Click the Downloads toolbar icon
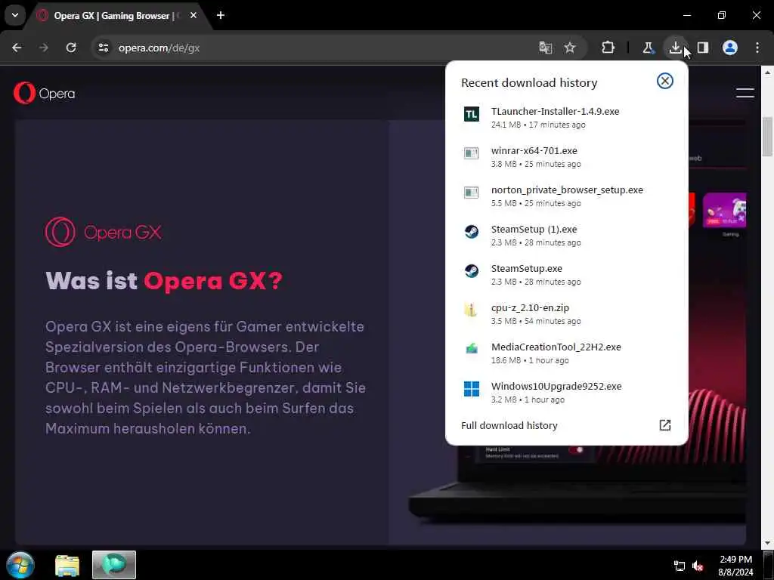Image resolution: width=774 pixels, height=580 pixels. pyautogui.click(x=675, y=48)
